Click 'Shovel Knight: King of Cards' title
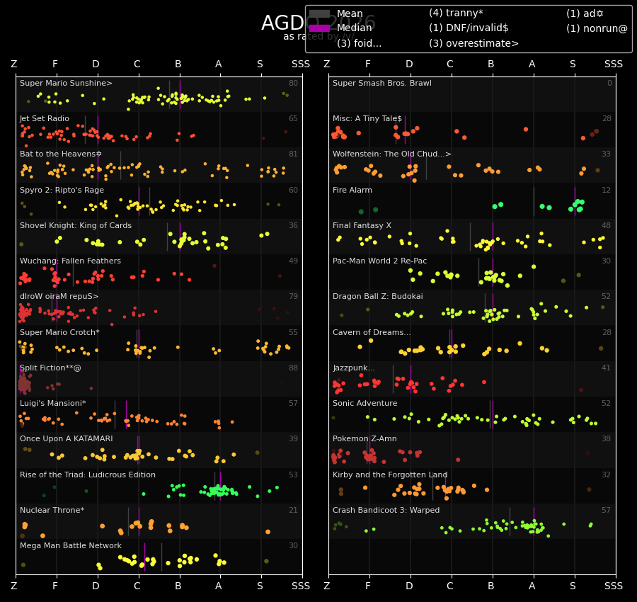The width and height of the screenshot is (637, 602). click(x=76, y=225)
